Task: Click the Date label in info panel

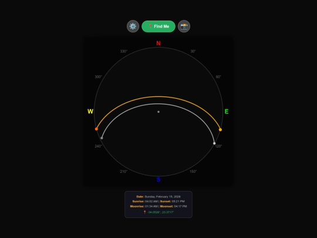Action: (x=140, y=196)
